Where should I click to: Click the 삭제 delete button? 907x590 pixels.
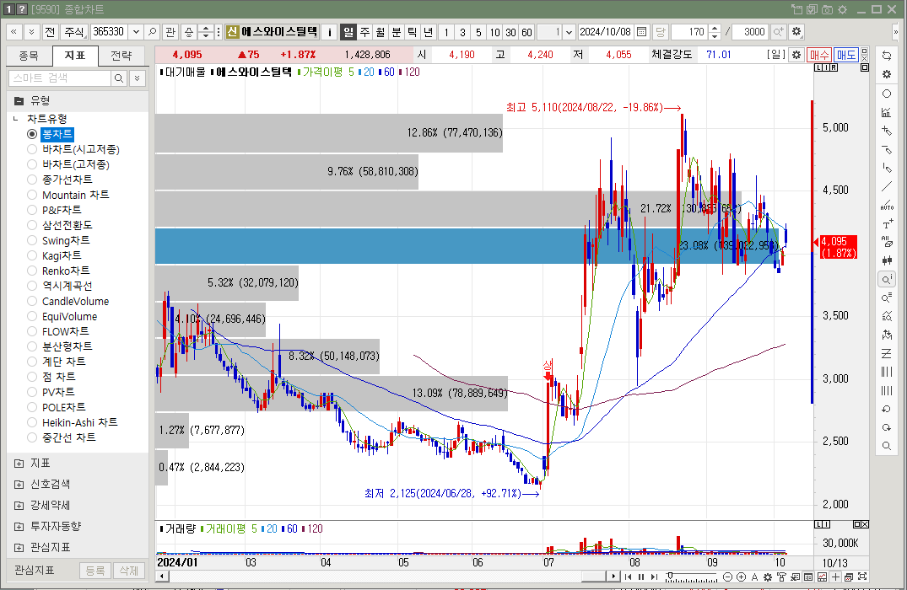128,571
